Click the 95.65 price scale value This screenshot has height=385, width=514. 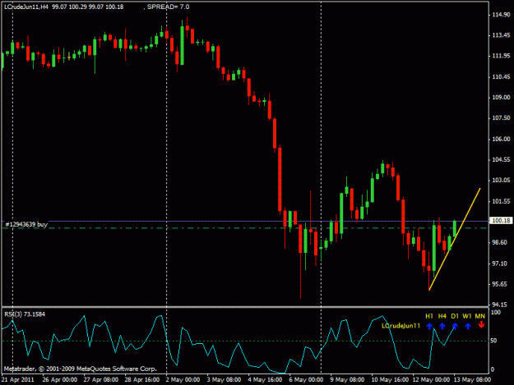(499, 284)
